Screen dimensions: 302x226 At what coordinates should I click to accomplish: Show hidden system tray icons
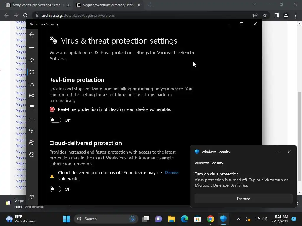(x=238, y=219)
